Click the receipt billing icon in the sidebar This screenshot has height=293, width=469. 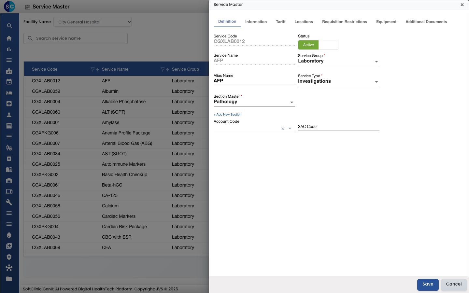[9, 126]
